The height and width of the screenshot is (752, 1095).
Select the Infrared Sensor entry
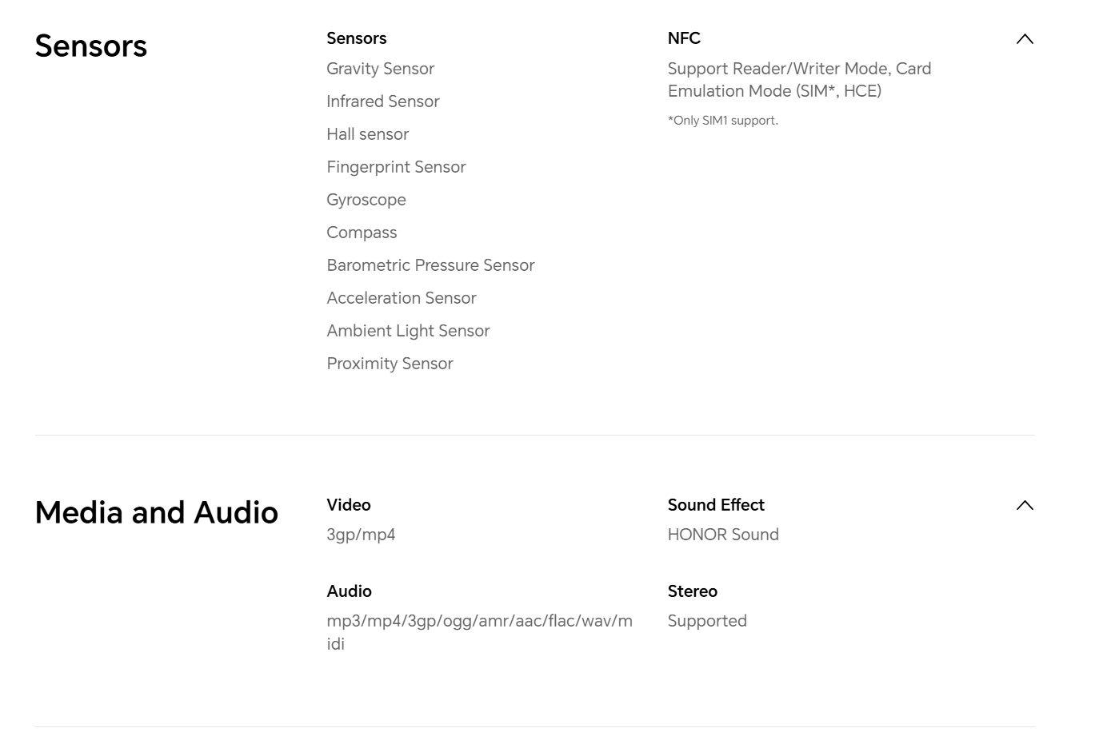pos(382,101)
